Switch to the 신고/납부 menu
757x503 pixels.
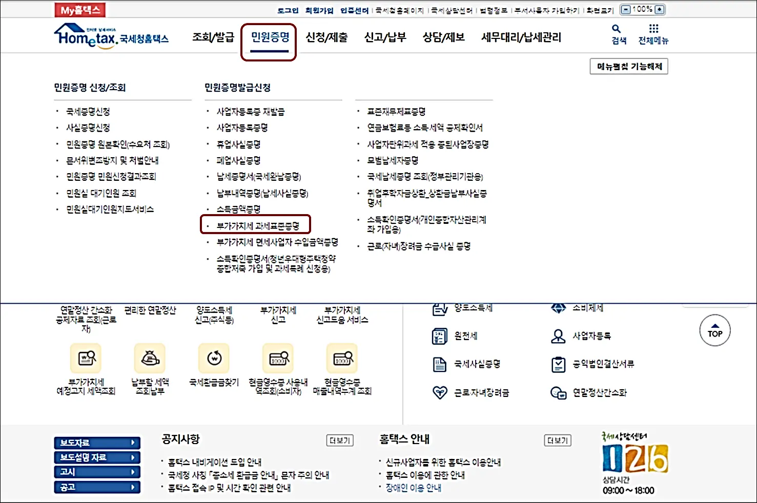click(x=385, y=36)
